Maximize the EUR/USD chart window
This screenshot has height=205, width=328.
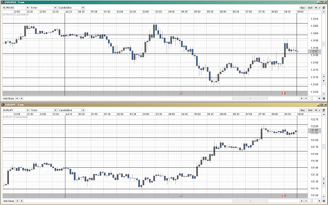coord(322,2)
